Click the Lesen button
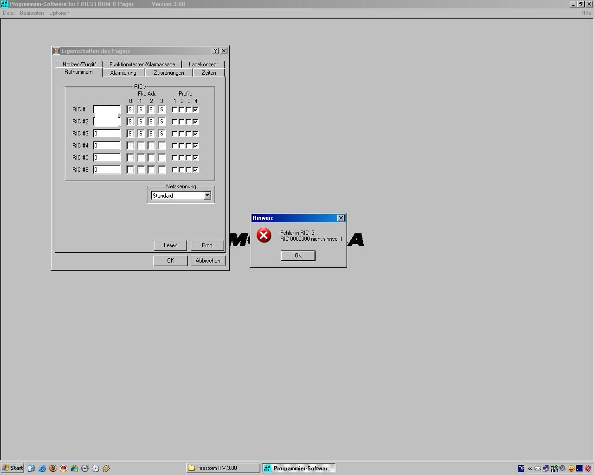The height and width of the screenshot is (475, 594). (170, 245)
